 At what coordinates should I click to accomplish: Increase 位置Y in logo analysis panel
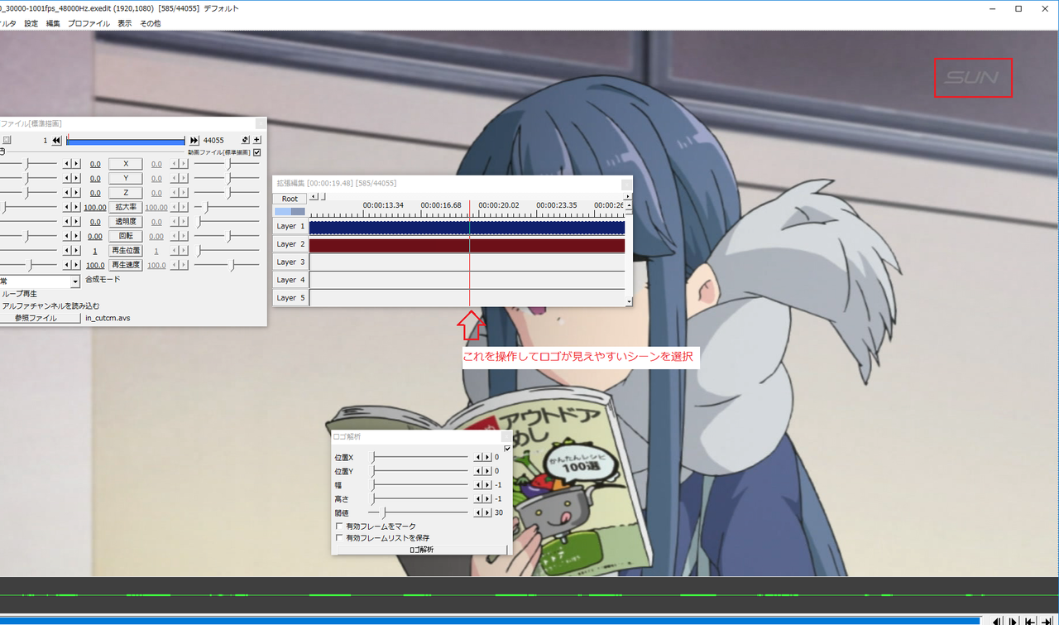(x=487, y=471)
